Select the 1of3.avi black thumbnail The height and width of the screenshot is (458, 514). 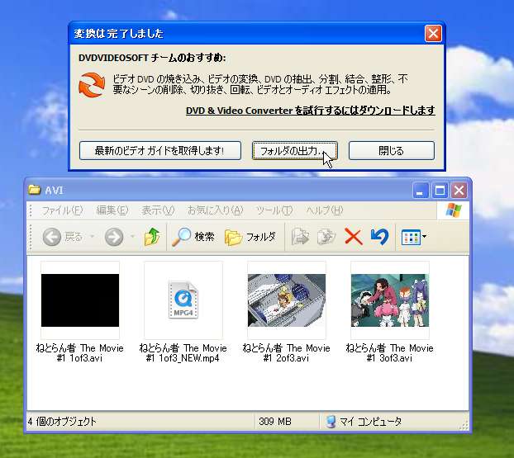click(80, 300)
